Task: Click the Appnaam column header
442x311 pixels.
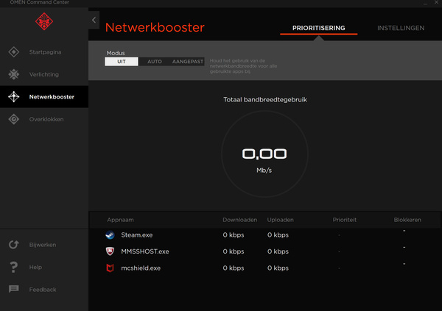Action: click(120, 220)
